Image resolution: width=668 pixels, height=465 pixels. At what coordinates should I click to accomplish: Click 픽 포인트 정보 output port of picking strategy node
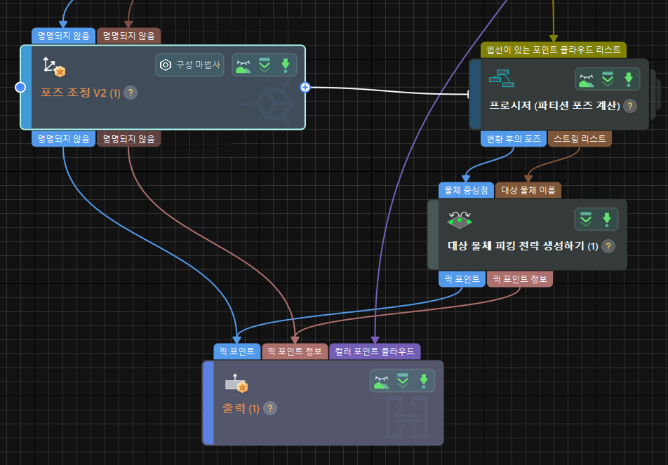[x=520, y=279]
